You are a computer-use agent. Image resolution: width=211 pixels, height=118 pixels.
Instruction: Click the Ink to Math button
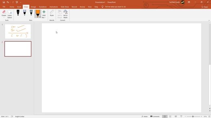(x=65, y=14)
